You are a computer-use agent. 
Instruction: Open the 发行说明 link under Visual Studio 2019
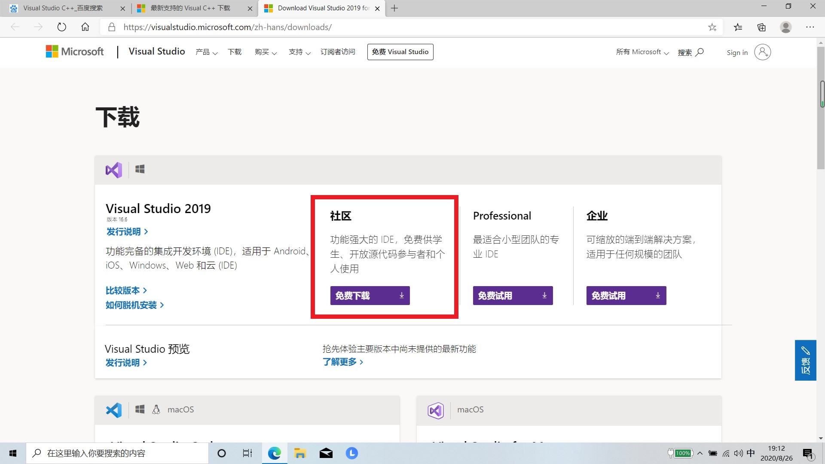pyautogui.click(x=124, y=232)
